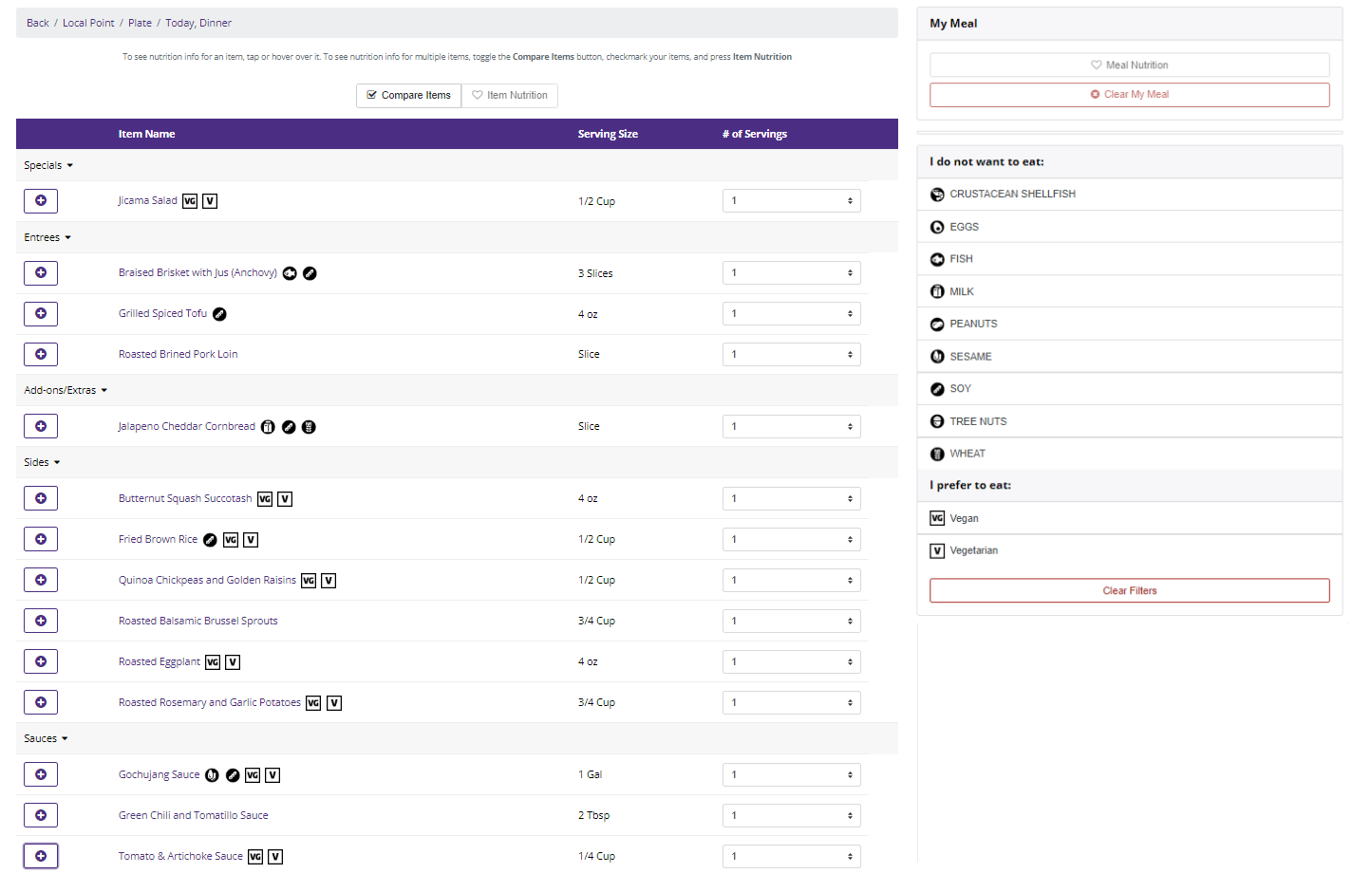
Task: Go to Local Point breadcrumb
Action: [88, 24]
